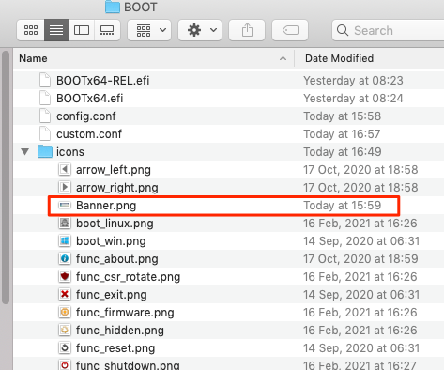444x370 pixels.
Task: Select the file name func_hidden.png
Action: tap(120, 331)
